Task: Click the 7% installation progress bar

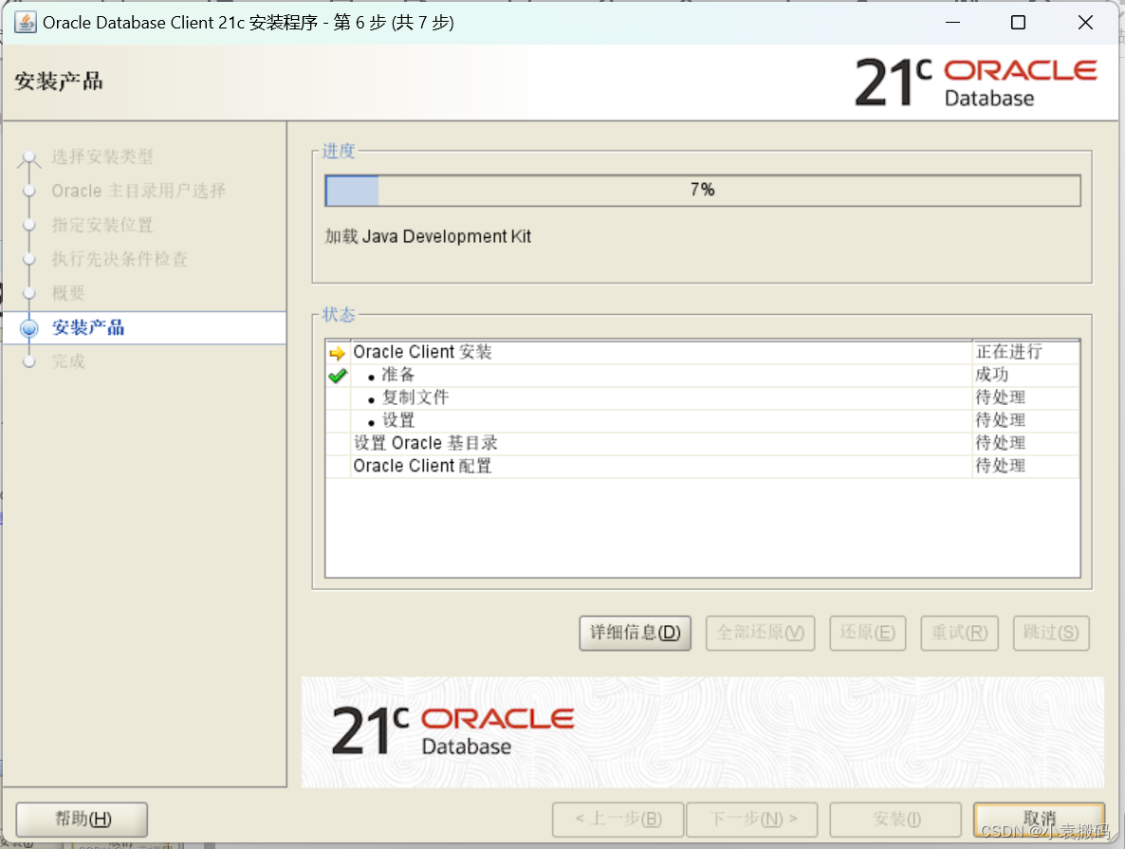Action: click(x=702, y=190)
